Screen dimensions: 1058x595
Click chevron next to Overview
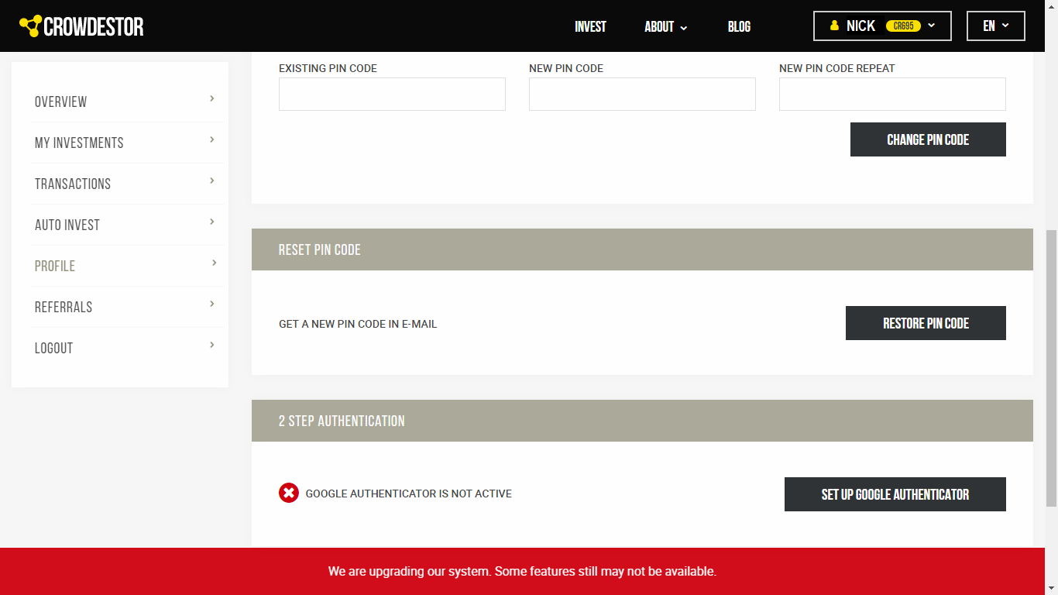click(212, 98)
